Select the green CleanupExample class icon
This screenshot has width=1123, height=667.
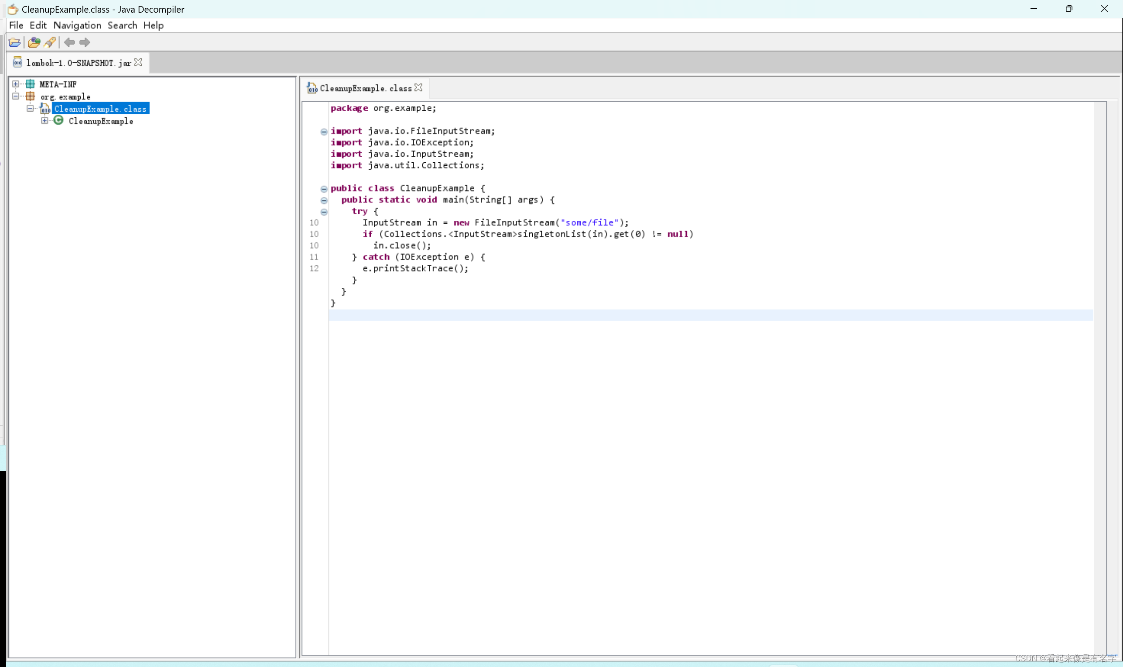point(58,120)
